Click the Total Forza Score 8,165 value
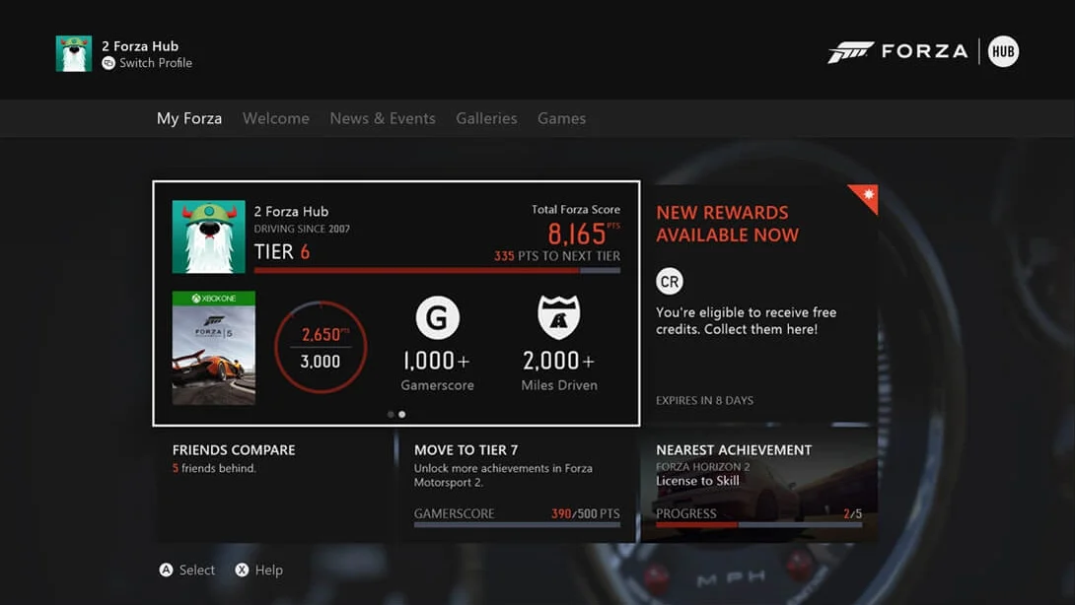 coord(577,235)
